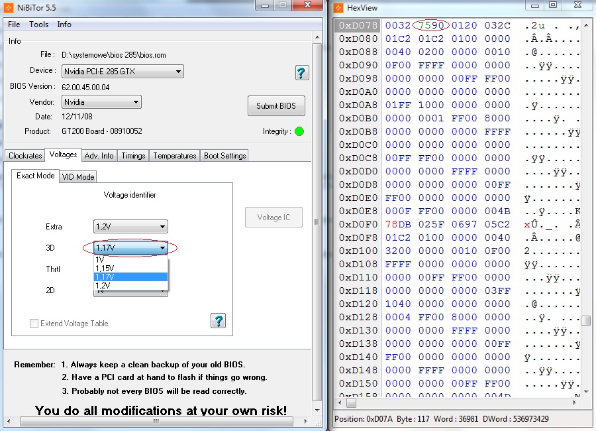Select the Voltages tab

coord(63,154)
